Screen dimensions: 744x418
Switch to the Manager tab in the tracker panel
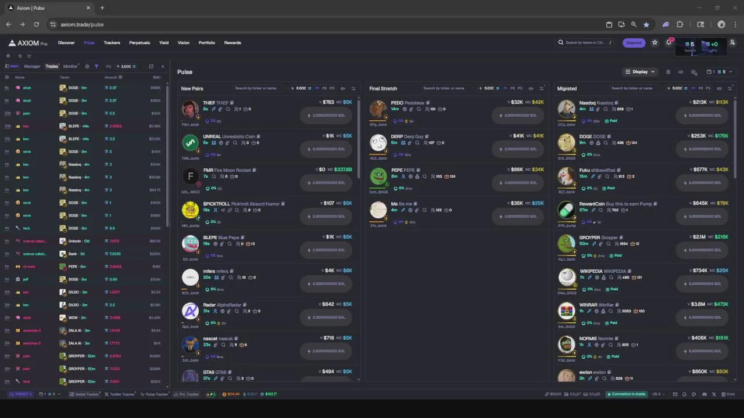click(x=32, y=66)
